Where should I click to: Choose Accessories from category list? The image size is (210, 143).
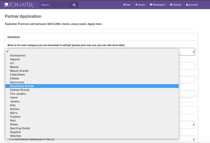click(x=92, y=55)
